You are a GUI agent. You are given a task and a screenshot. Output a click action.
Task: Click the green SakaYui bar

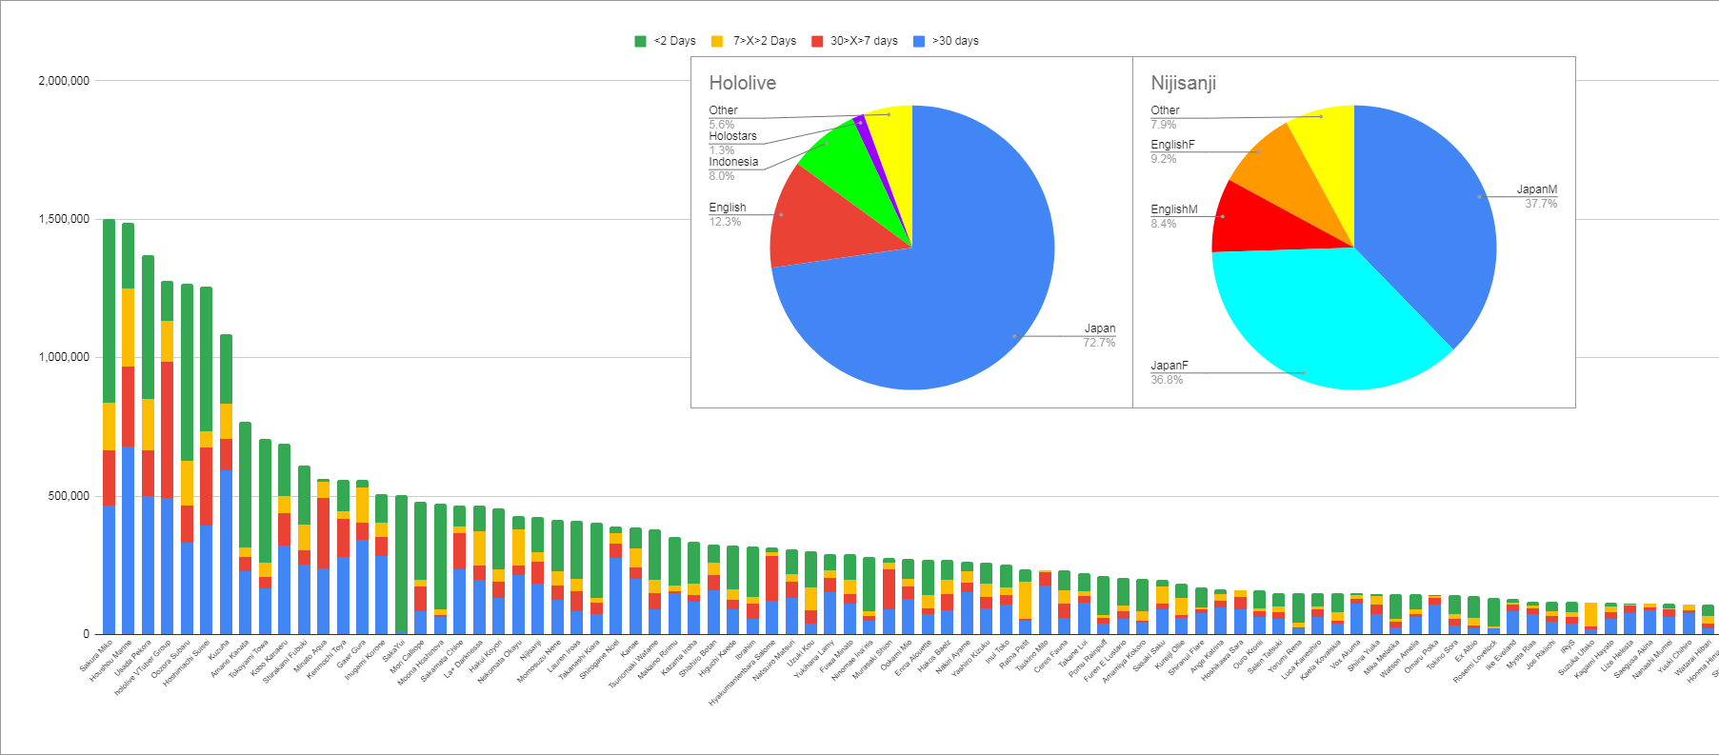click(x=401, y=564)
